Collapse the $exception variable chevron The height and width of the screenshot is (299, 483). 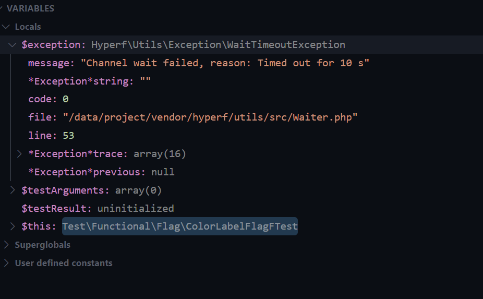coord(13,45)
